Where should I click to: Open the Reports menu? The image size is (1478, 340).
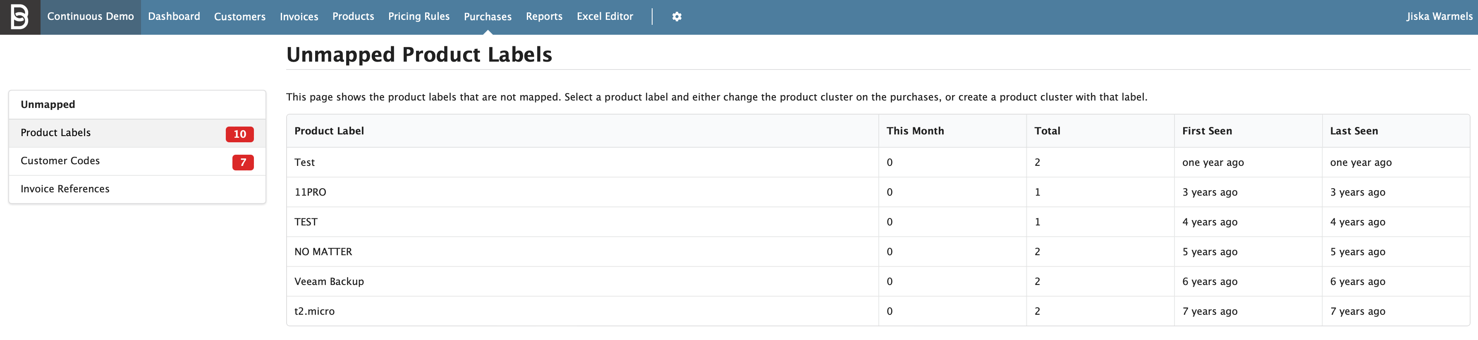[x=544, y=17]
